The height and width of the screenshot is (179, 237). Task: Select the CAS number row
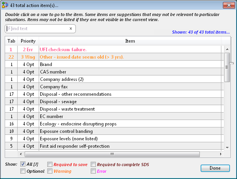click(x=114, y=72)
